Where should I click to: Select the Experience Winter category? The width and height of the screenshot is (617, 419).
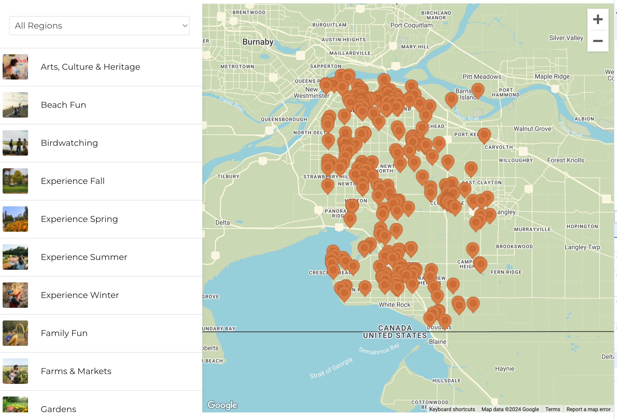(x=80, y=295)
